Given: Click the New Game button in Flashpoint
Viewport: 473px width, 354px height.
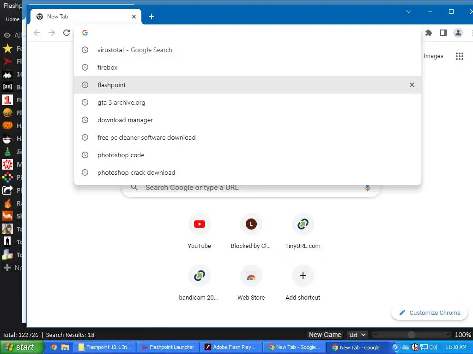Looking at the screenshot, I should pos(325,335).
